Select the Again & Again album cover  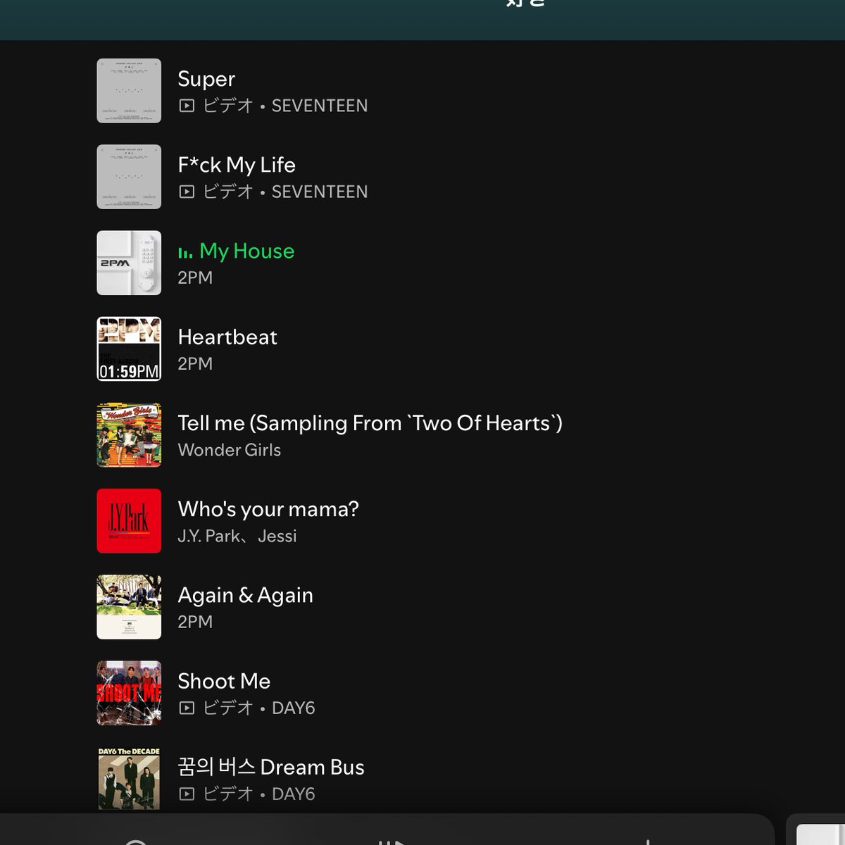click(129, 607)
